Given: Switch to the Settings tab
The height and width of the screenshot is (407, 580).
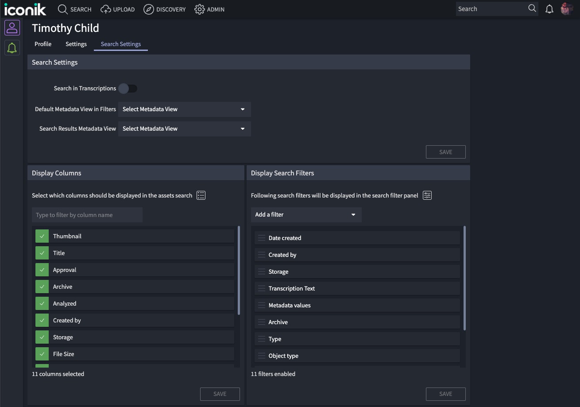Looking at the screenshot, I should (76, 44).
